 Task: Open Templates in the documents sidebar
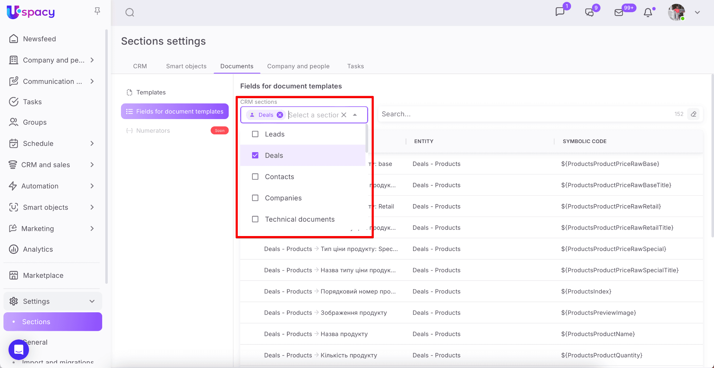[151, 92]
